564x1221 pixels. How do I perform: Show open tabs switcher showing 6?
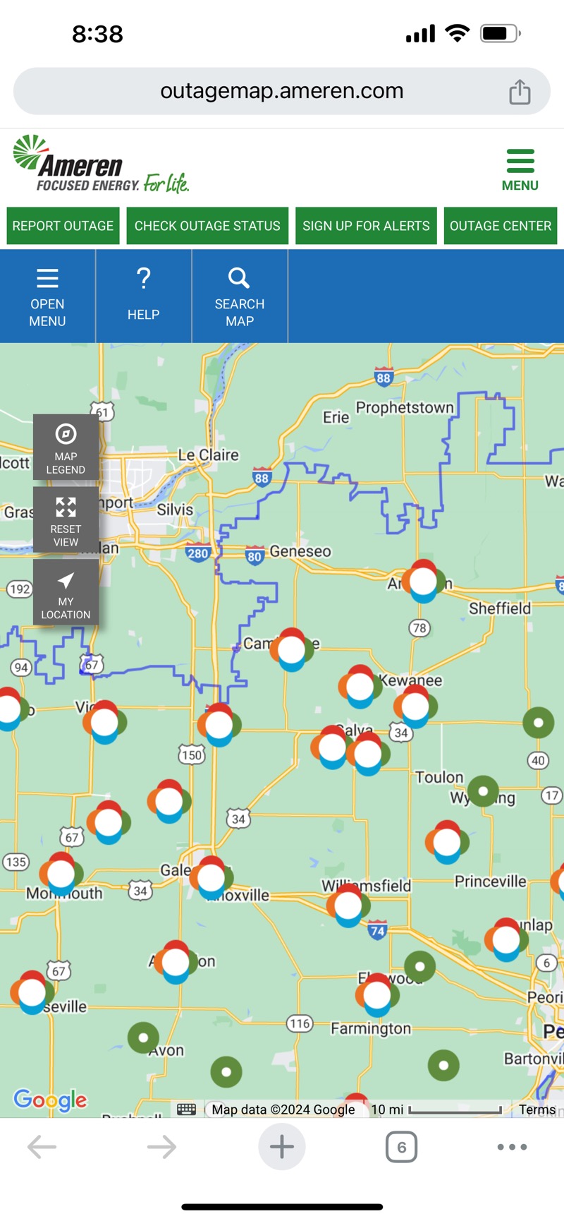coord(401,1147)
